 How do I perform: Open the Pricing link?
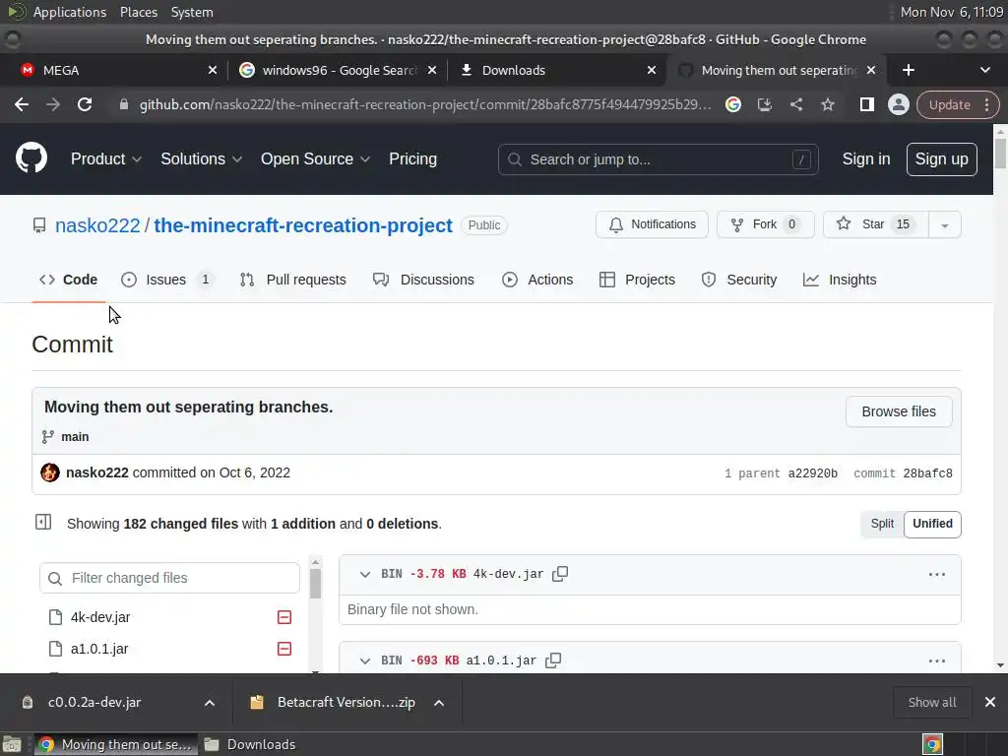(412, 158)
